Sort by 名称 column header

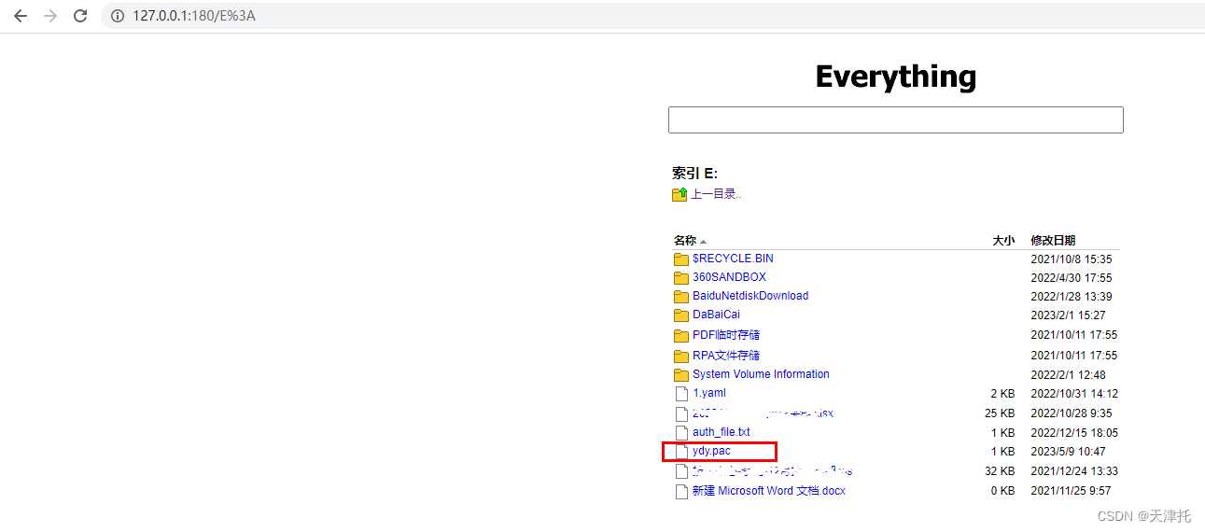pyautogui.click(x=685, y=241)
